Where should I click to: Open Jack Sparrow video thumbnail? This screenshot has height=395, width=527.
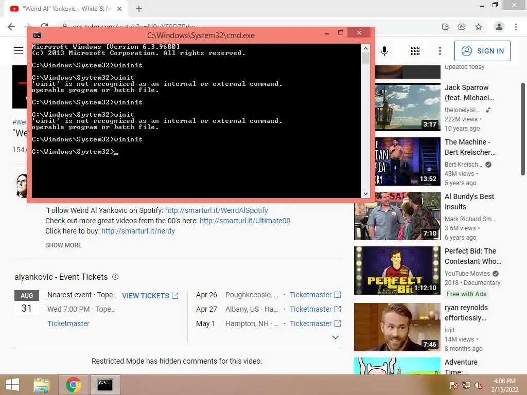coord(408,107)
